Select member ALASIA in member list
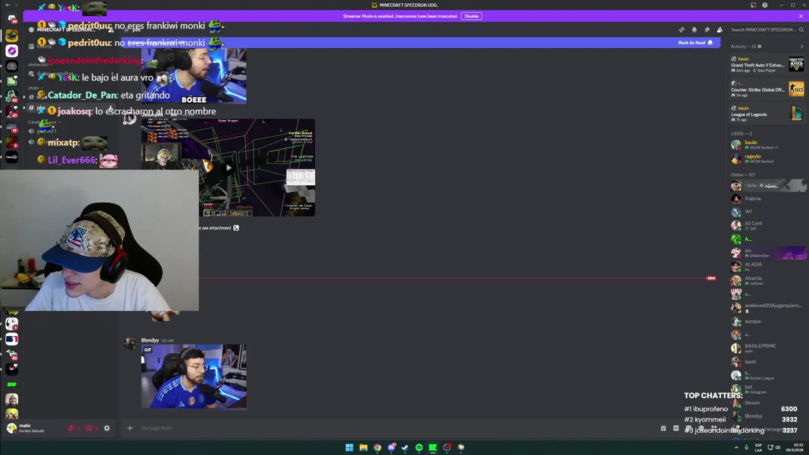809x455 pixels. pyautogui.click(x=767, y=267)
